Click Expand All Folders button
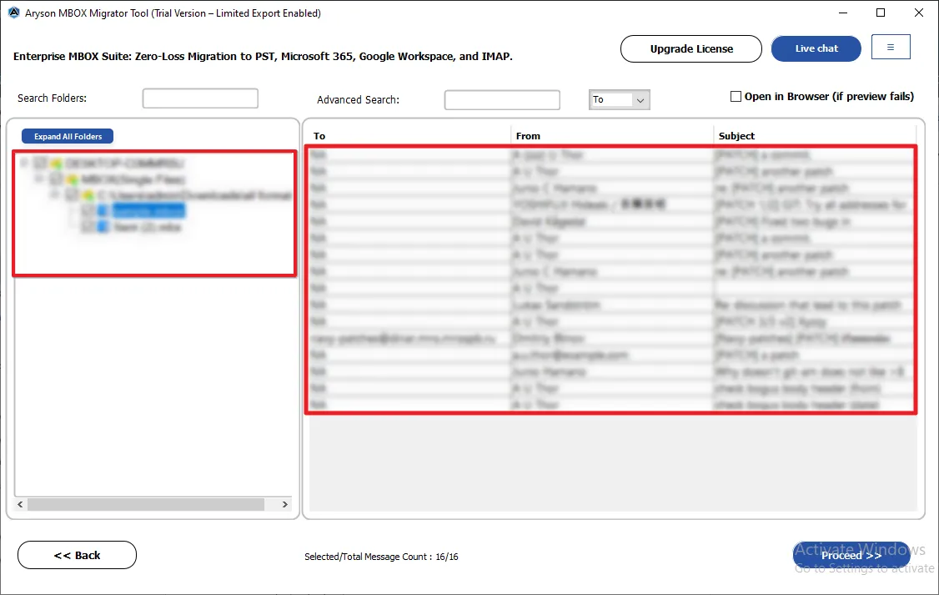This screenshot has width=939, height=595. tap(68, 137)
